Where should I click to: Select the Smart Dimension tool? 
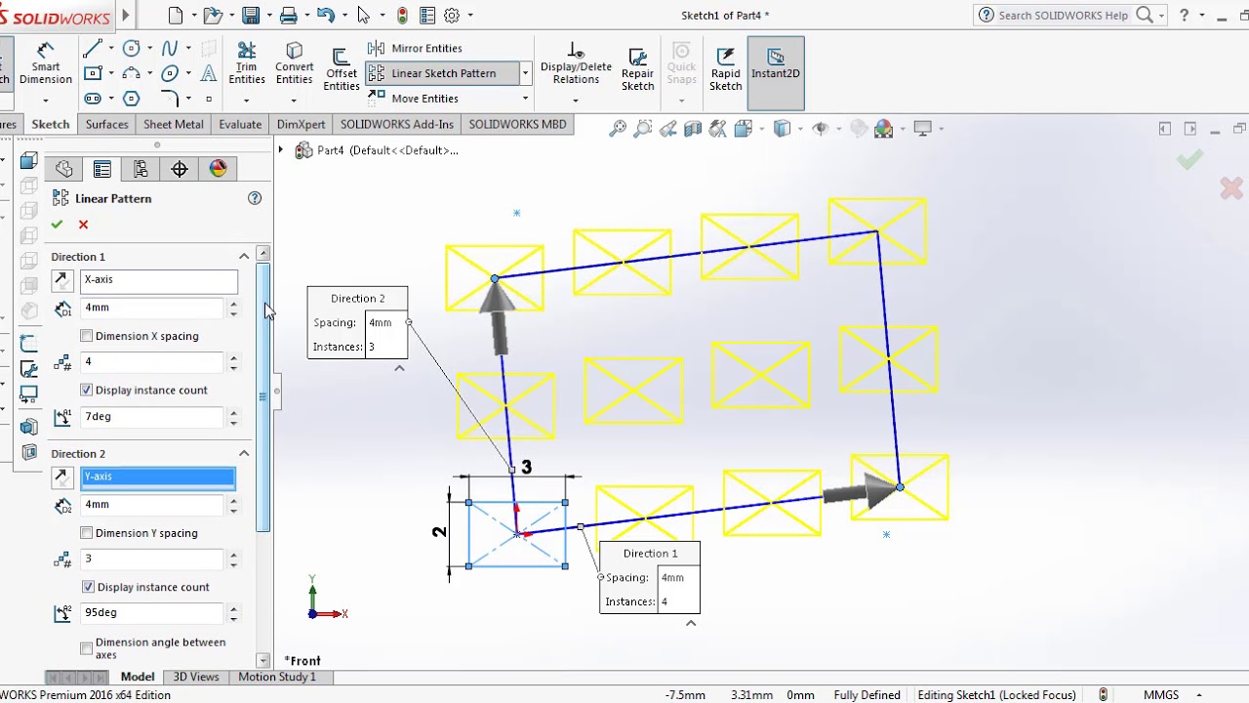46,63
